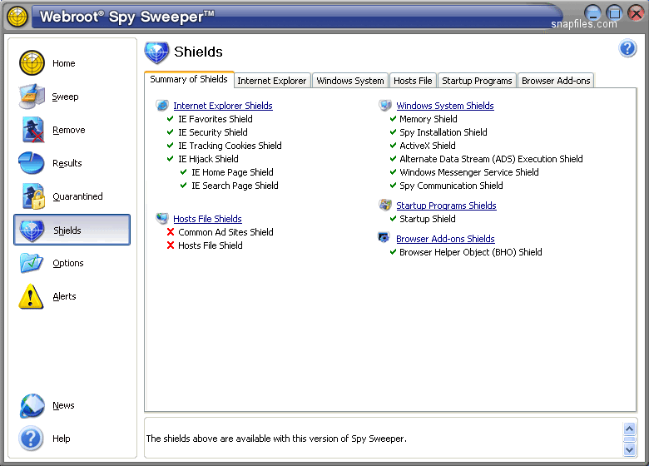The height and width of the screenshot is (466, 649).
Task: Follow the Hosts File Shields link
Action: point(207,219)
